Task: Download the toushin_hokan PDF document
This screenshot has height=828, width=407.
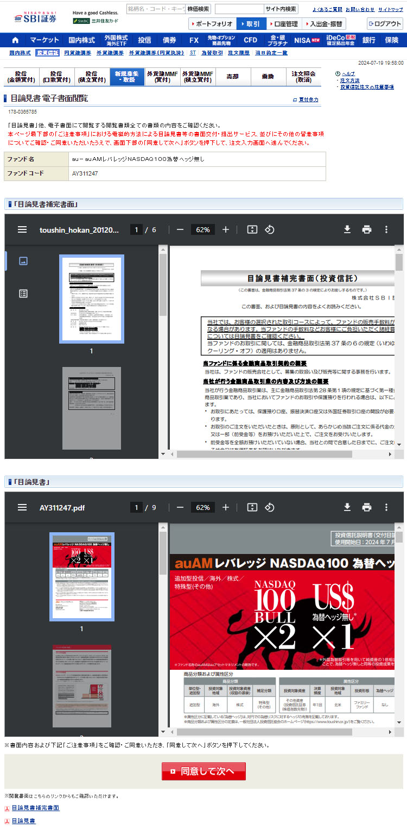Action: click(x=347, y=229)
